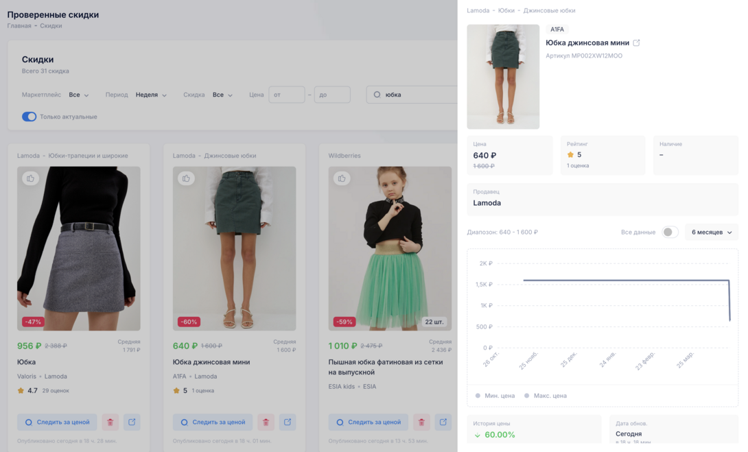748x452 pixels.
Task: Click thumbs-up icon on tulle skirt card
Action: tap(342, 178)
